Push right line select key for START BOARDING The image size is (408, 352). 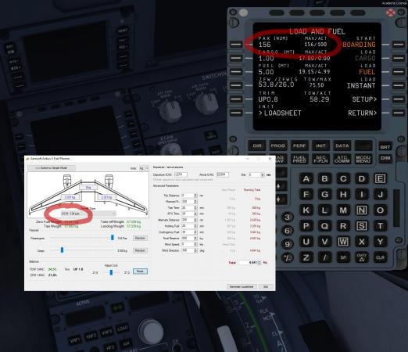(x=399, y=45)
